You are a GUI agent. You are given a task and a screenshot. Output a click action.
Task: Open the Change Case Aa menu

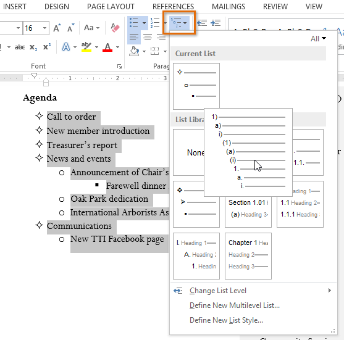91,28
